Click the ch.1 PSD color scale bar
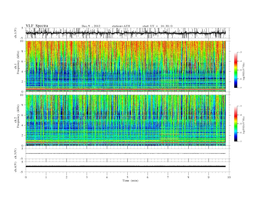The height and width of the screenshot is (199, 258). click(x=236, y=70)
